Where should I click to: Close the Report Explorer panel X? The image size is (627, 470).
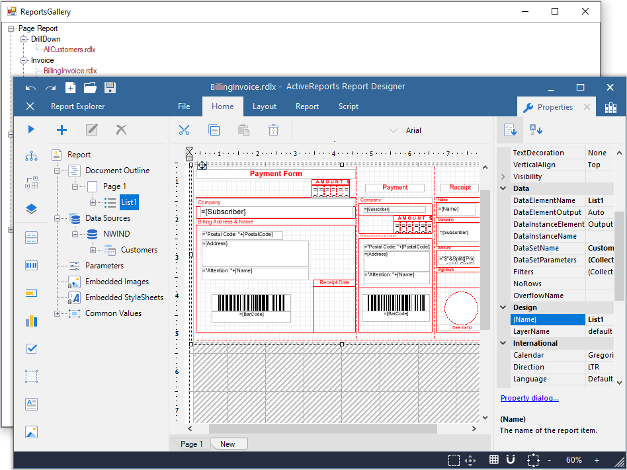[x=30, y=106]
